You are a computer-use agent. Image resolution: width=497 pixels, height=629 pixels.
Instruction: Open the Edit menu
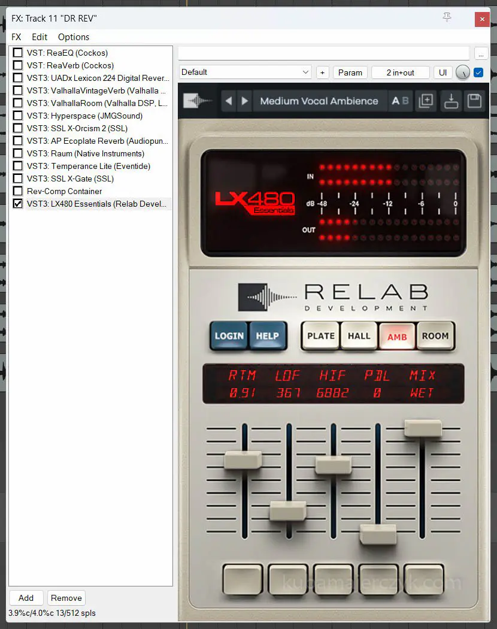click(x=40, y=37)
